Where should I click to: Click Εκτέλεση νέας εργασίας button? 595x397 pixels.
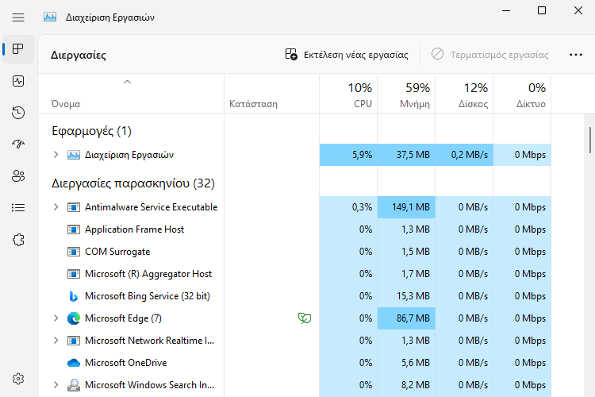347,55
